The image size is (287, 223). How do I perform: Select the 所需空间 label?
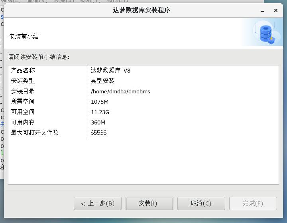pyautogui.click(x=23, y=101)
